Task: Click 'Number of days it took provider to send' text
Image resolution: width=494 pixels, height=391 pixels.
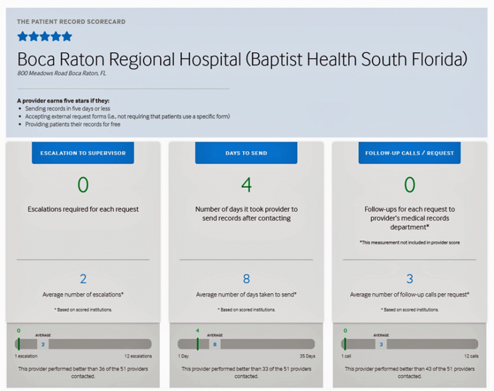Action: (246, 214)
